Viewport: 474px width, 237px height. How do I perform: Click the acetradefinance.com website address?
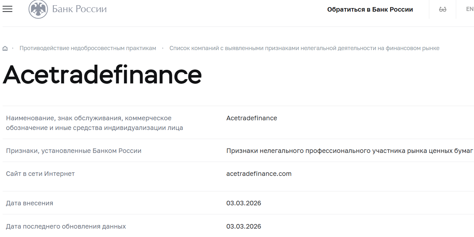pos(258,174)
